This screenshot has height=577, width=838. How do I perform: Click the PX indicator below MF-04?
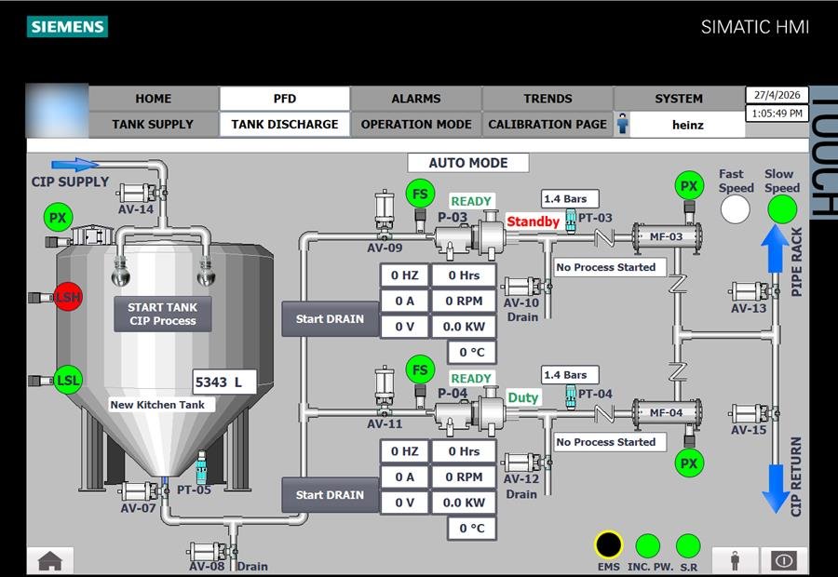[689, 463]
